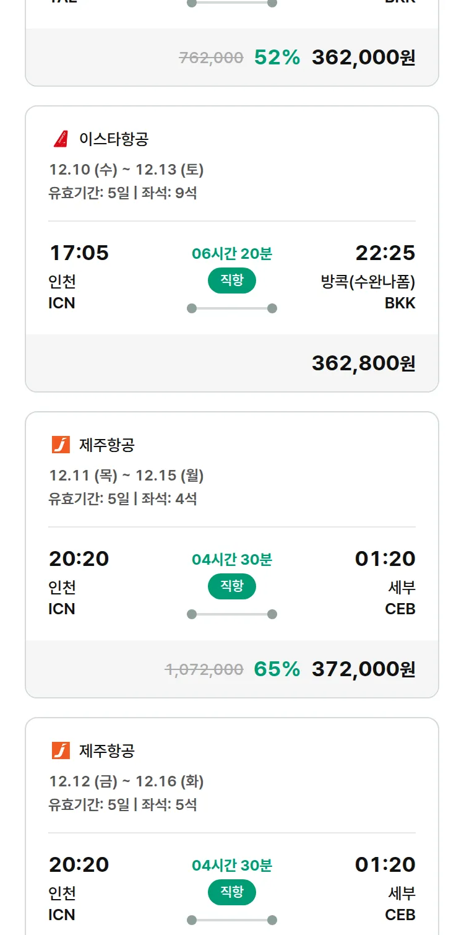
Task: Click 직항 badge on 12.12 Cebu flight
Action: pyautogui.click(x=231, y=892)
